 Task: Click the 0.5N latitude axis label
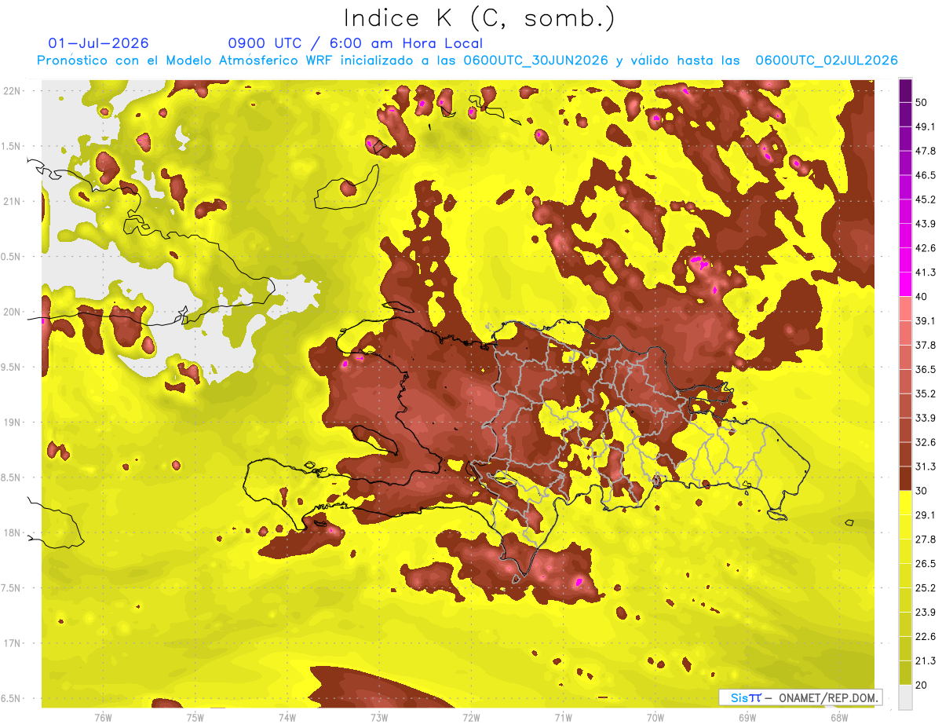pyautogui.click(x=11, y=257)
